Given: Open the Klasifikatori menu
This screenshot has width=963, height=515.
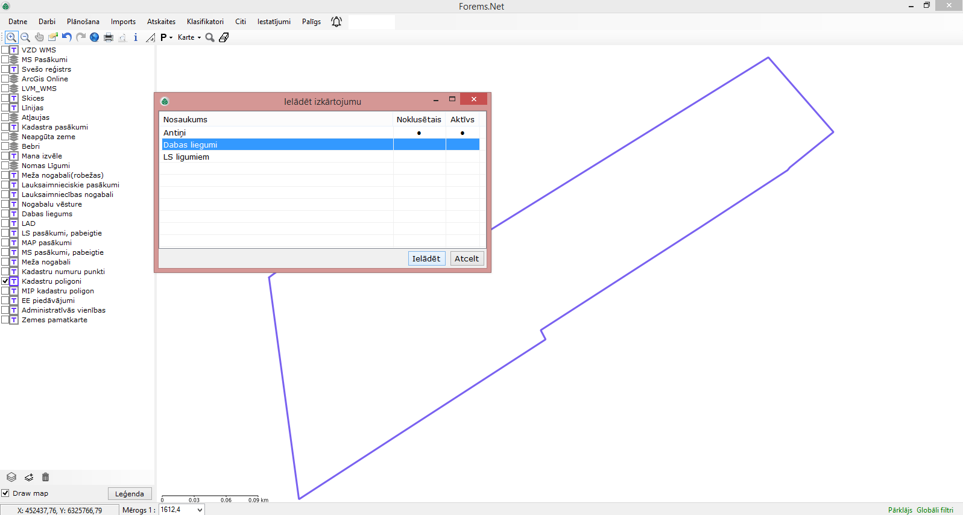Looking at the screenshot, I should point(205,22).
